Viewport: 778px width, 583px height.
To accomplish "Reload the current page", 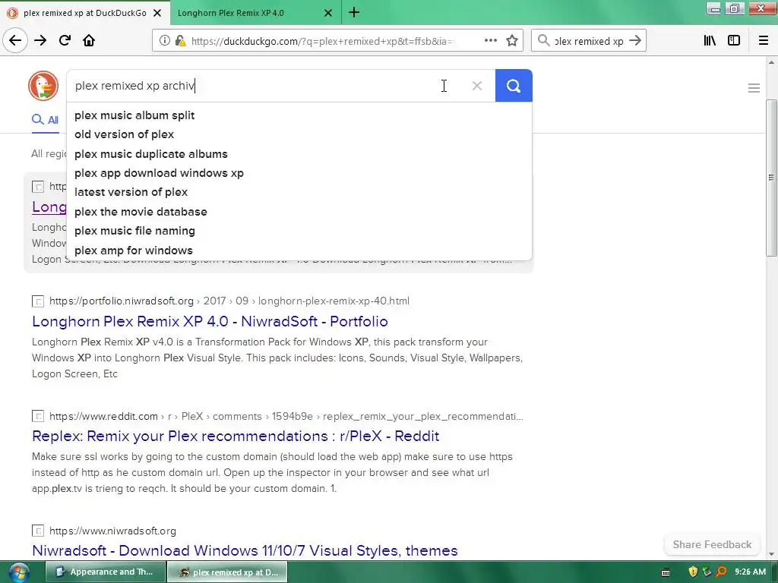I will [x=65, y=41].
